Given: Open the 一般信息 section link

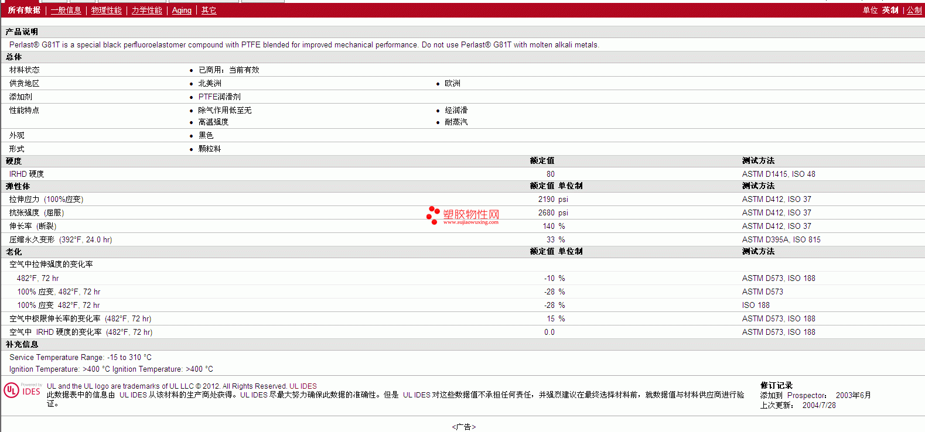Looking at the screenshot, I should click(66, 10).
